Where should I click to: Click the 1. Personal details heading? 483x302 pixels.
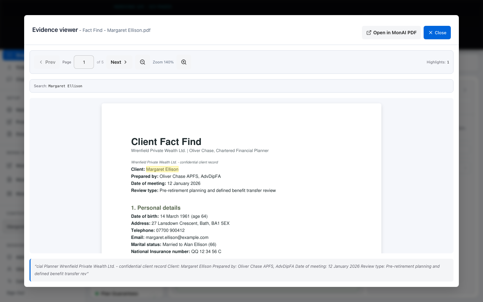(156, 208)
